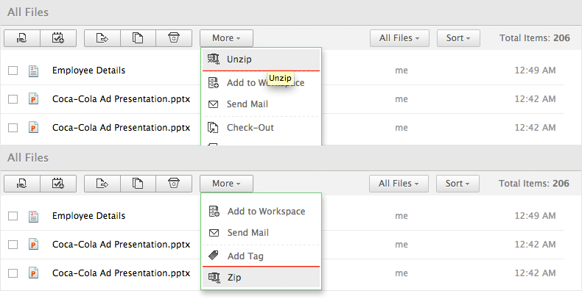Screen dimensions: 582x299
Task: Click the Employee Details document icon in upper list
Action: pos(33,71)
